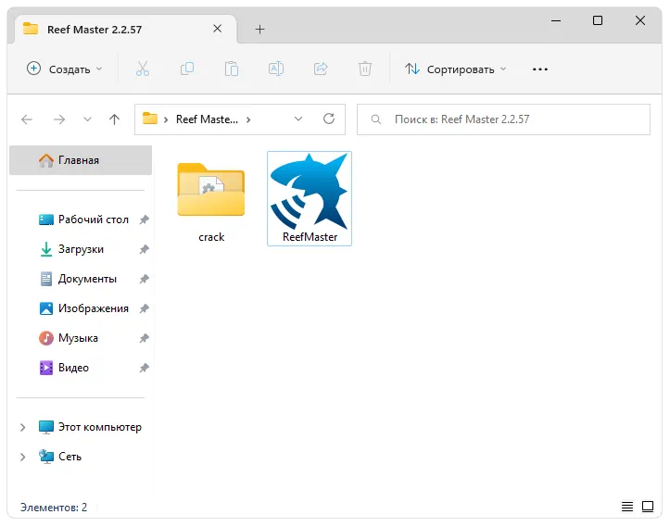Go up one folder level

point(114,119)
